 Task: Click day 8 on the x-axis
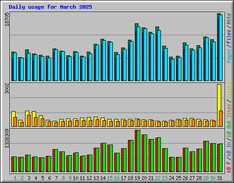(x=63, y=178)
